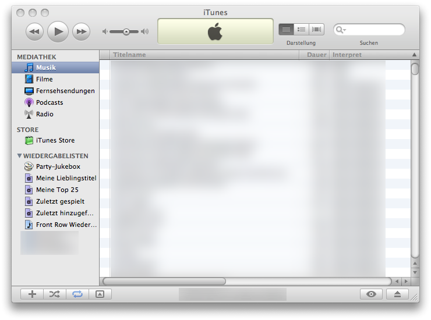Click the Apple logo status display

point(216,31)
